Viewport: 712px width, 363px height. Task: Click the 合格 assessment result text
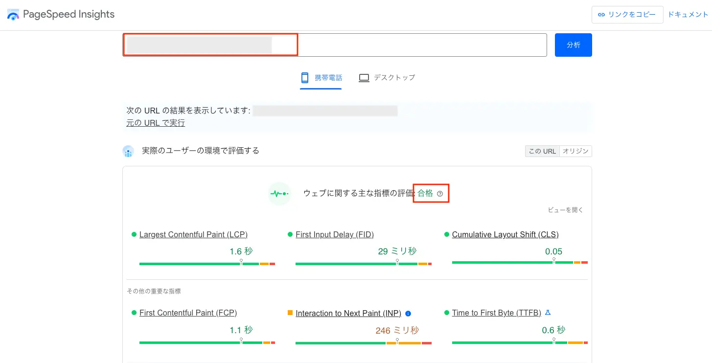(425, 193)
